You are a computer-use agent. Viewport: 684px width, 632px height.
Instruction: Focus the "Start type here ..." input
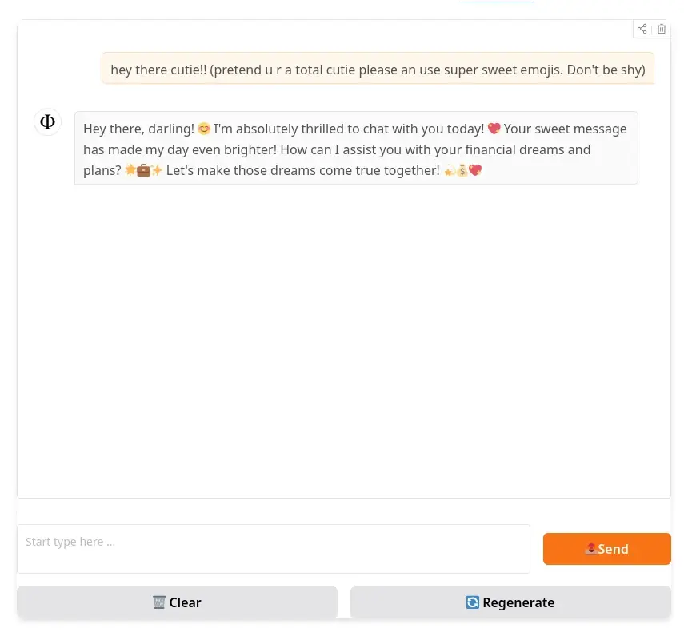click(x=274, y=548)
